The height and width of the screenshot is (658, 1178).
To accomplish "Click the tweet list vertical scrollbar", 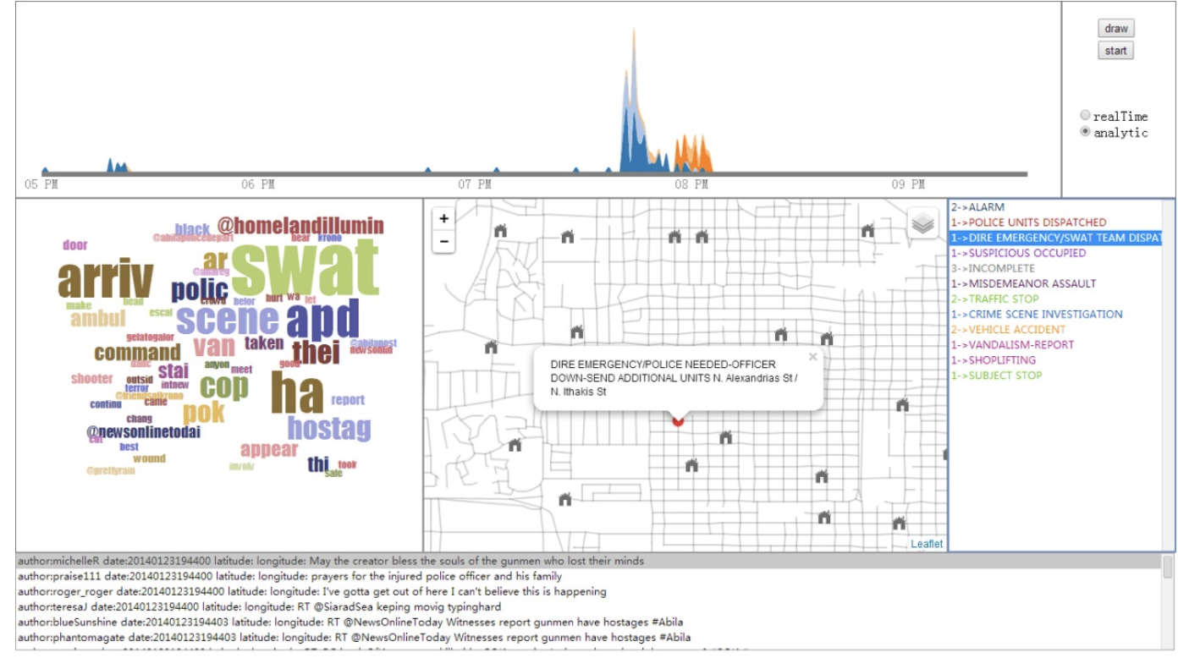I will point(1168,602).
